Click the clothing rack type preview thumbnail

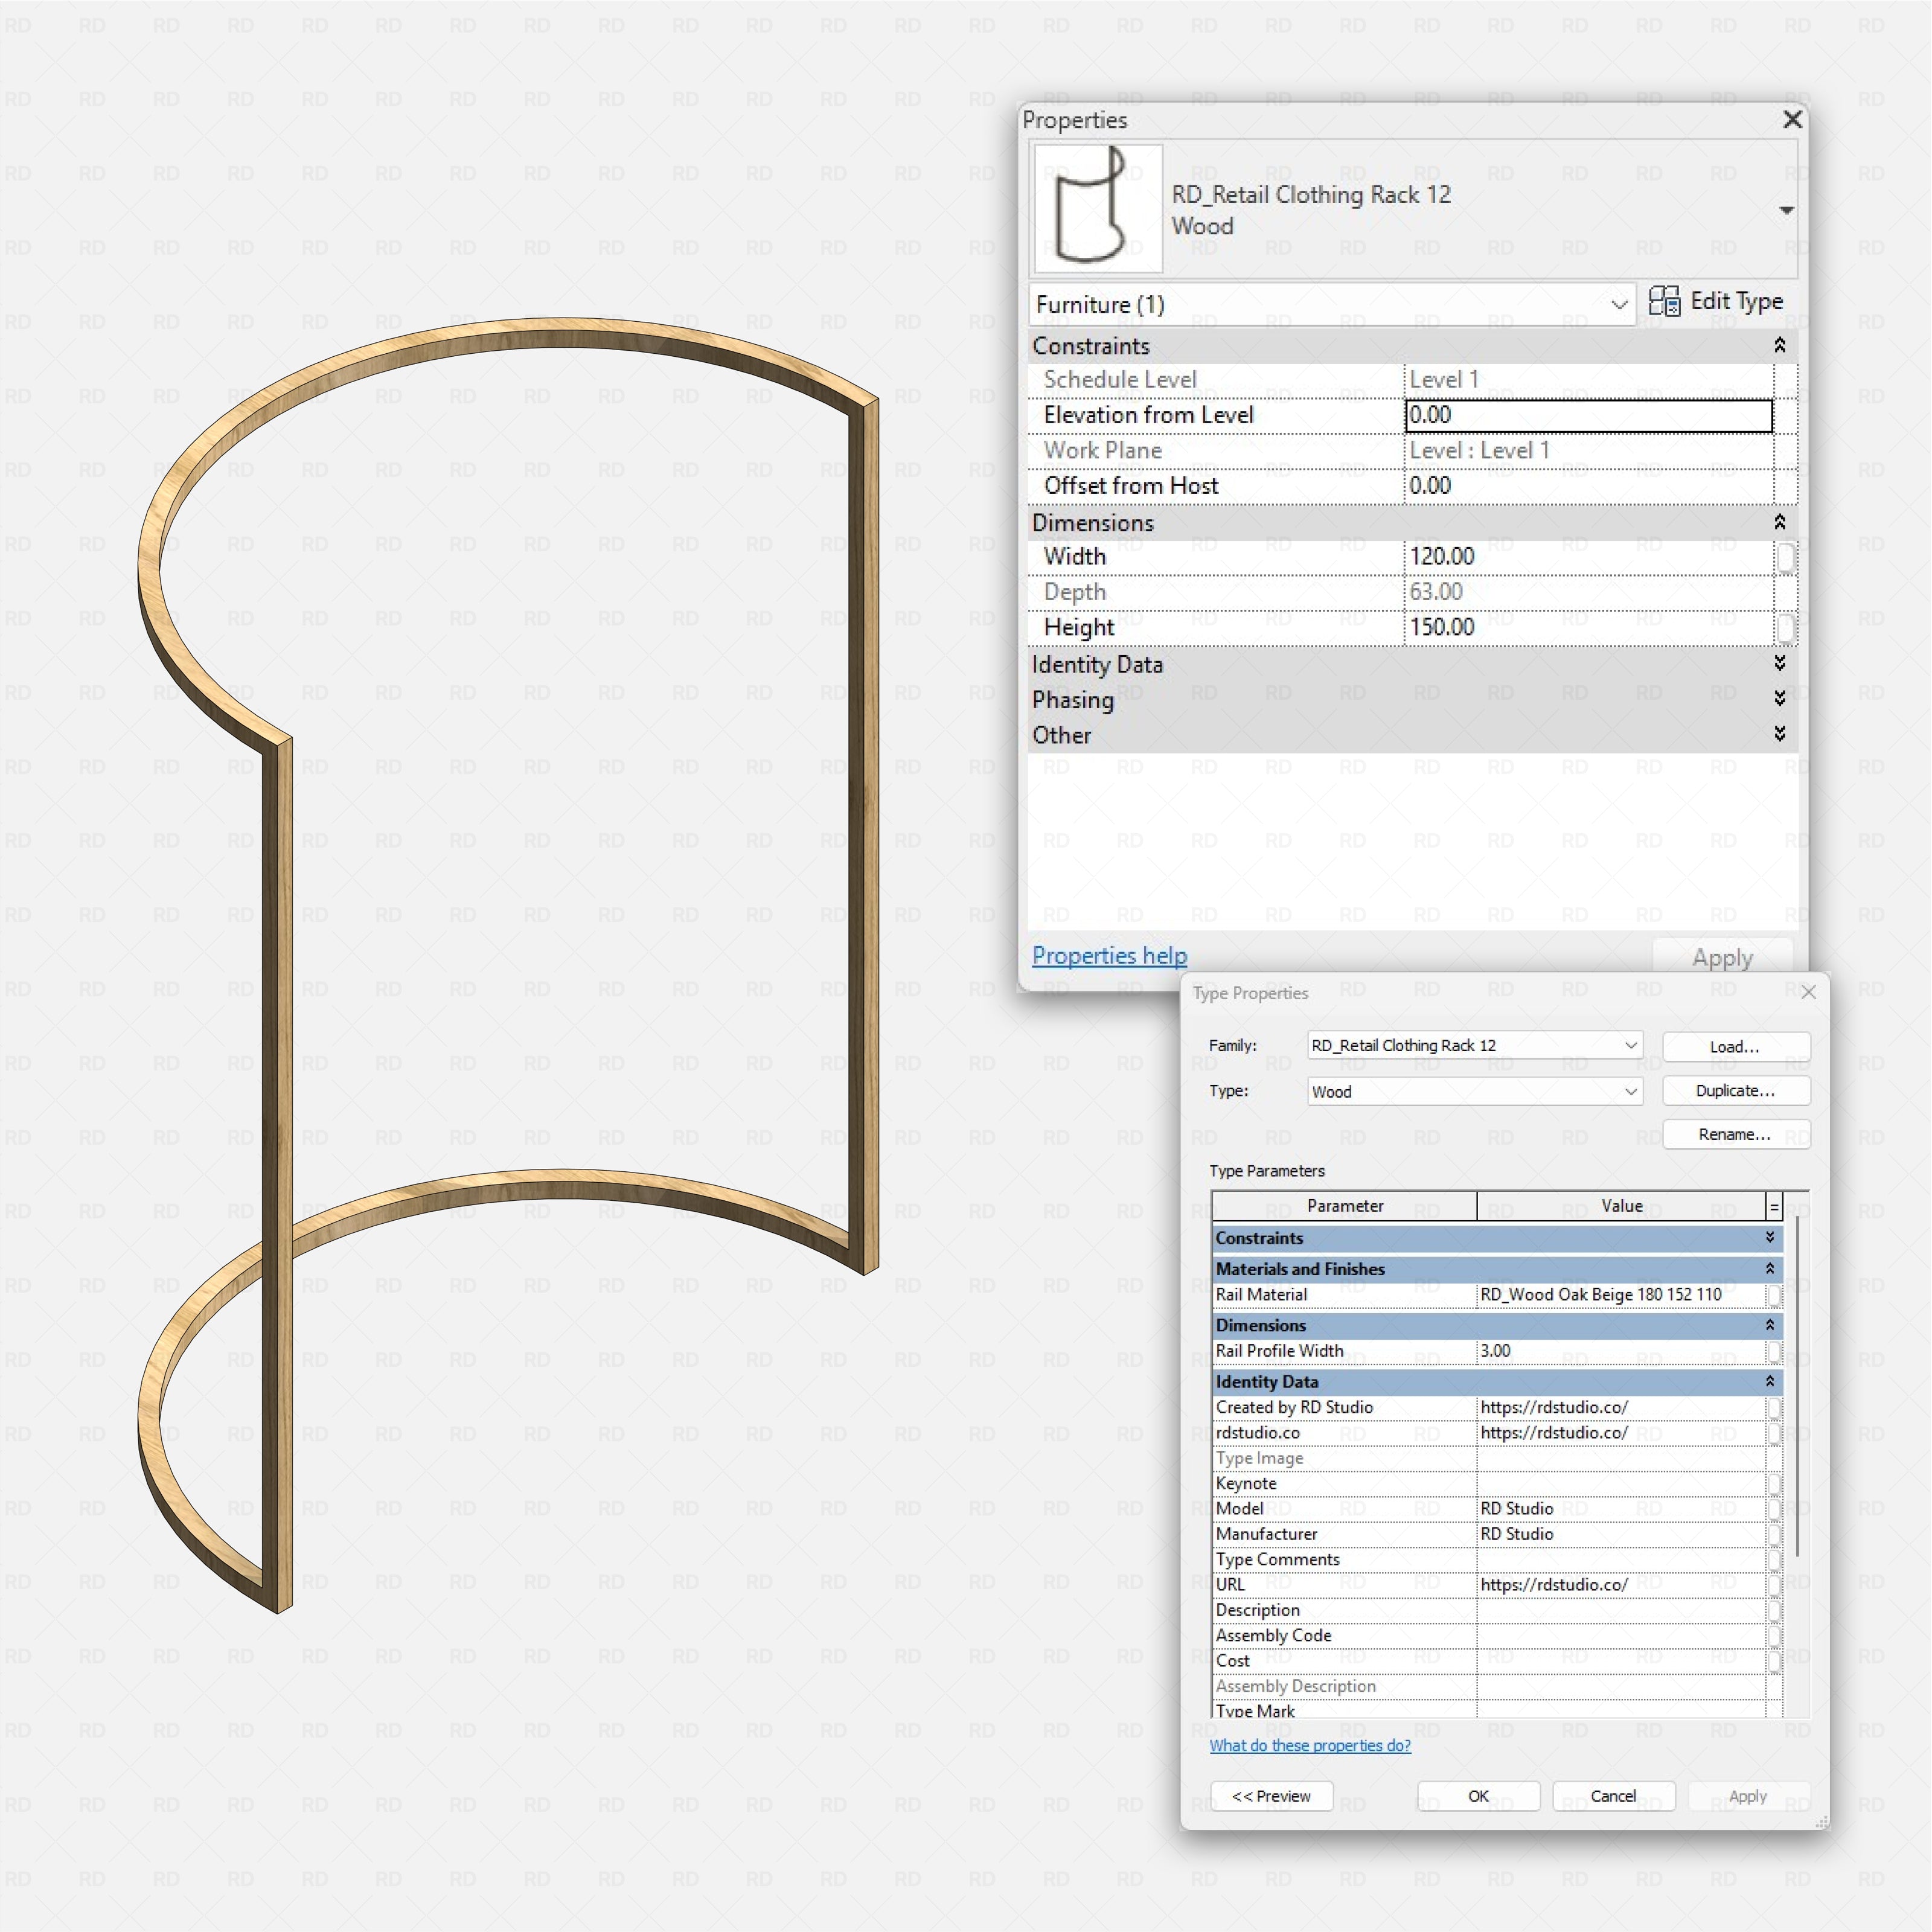(1098, 208)
